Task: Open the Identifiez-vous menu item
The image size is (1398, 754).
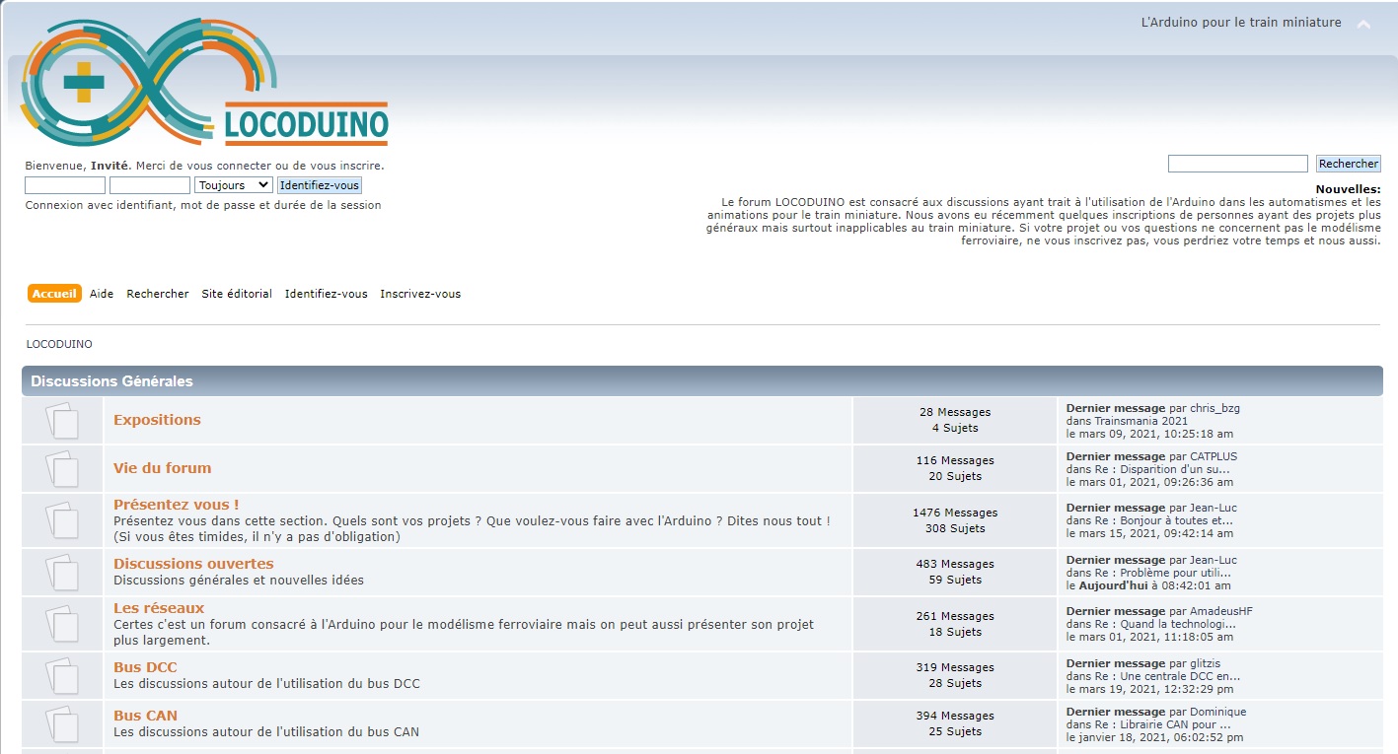Action: coord(327,294)
